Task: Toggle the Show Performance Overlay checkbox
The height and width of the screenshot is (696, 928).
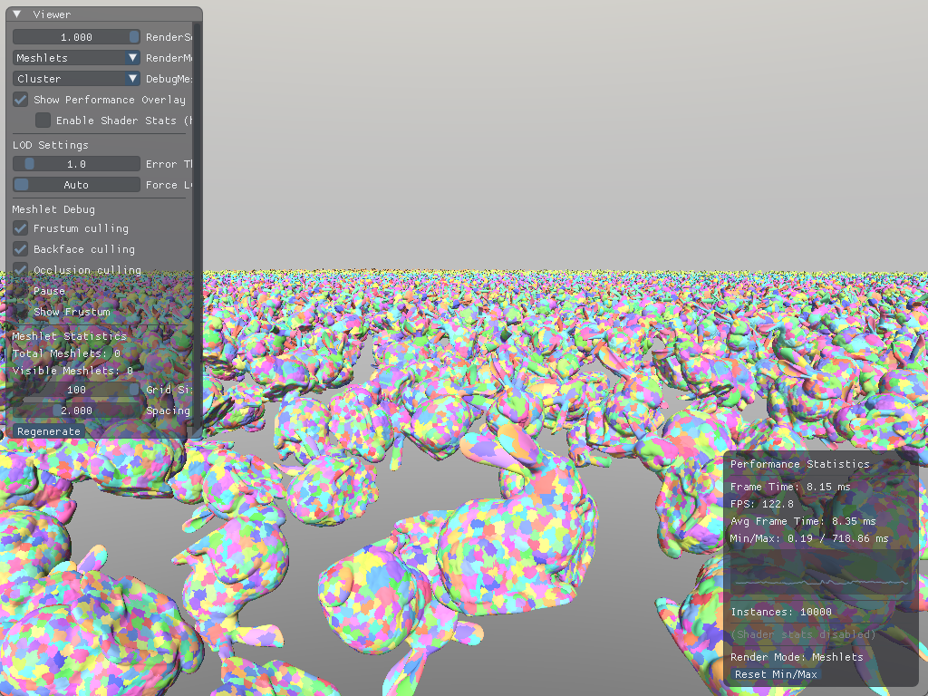Action: [x=20, y=100]
